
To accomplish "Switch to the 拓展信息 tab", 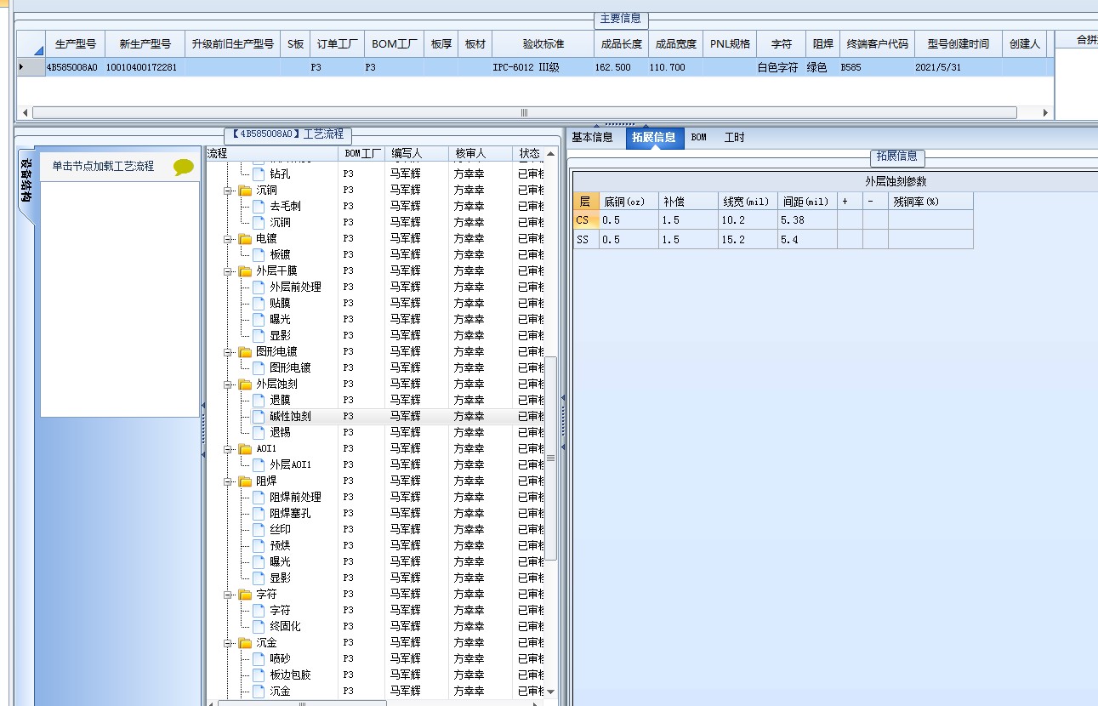I will (x=654, y=137).
